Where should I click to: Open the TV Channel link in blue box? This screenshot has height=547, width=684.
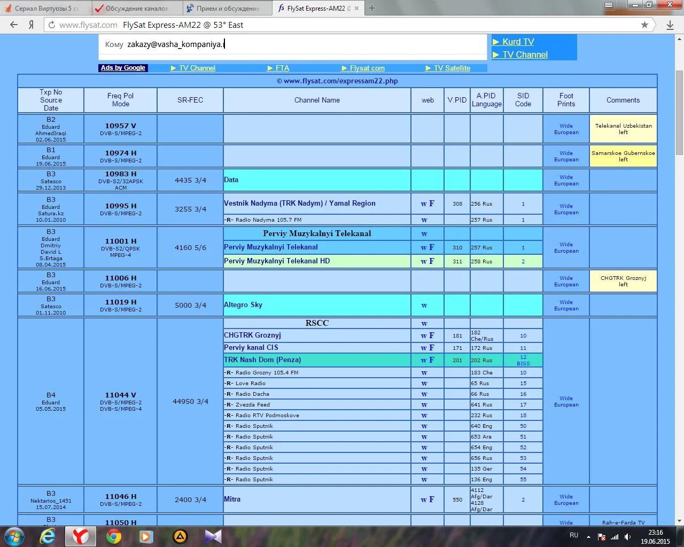coord(525,54)
